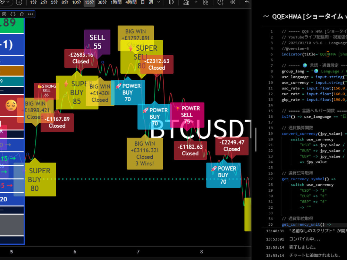
Task: Click console entry 完了しました。
Action: pos(303,247)
